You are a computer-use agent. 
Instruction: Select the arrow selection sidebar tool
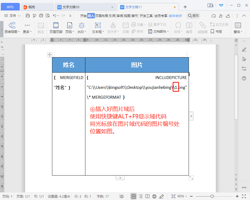[x=244, y=59]
